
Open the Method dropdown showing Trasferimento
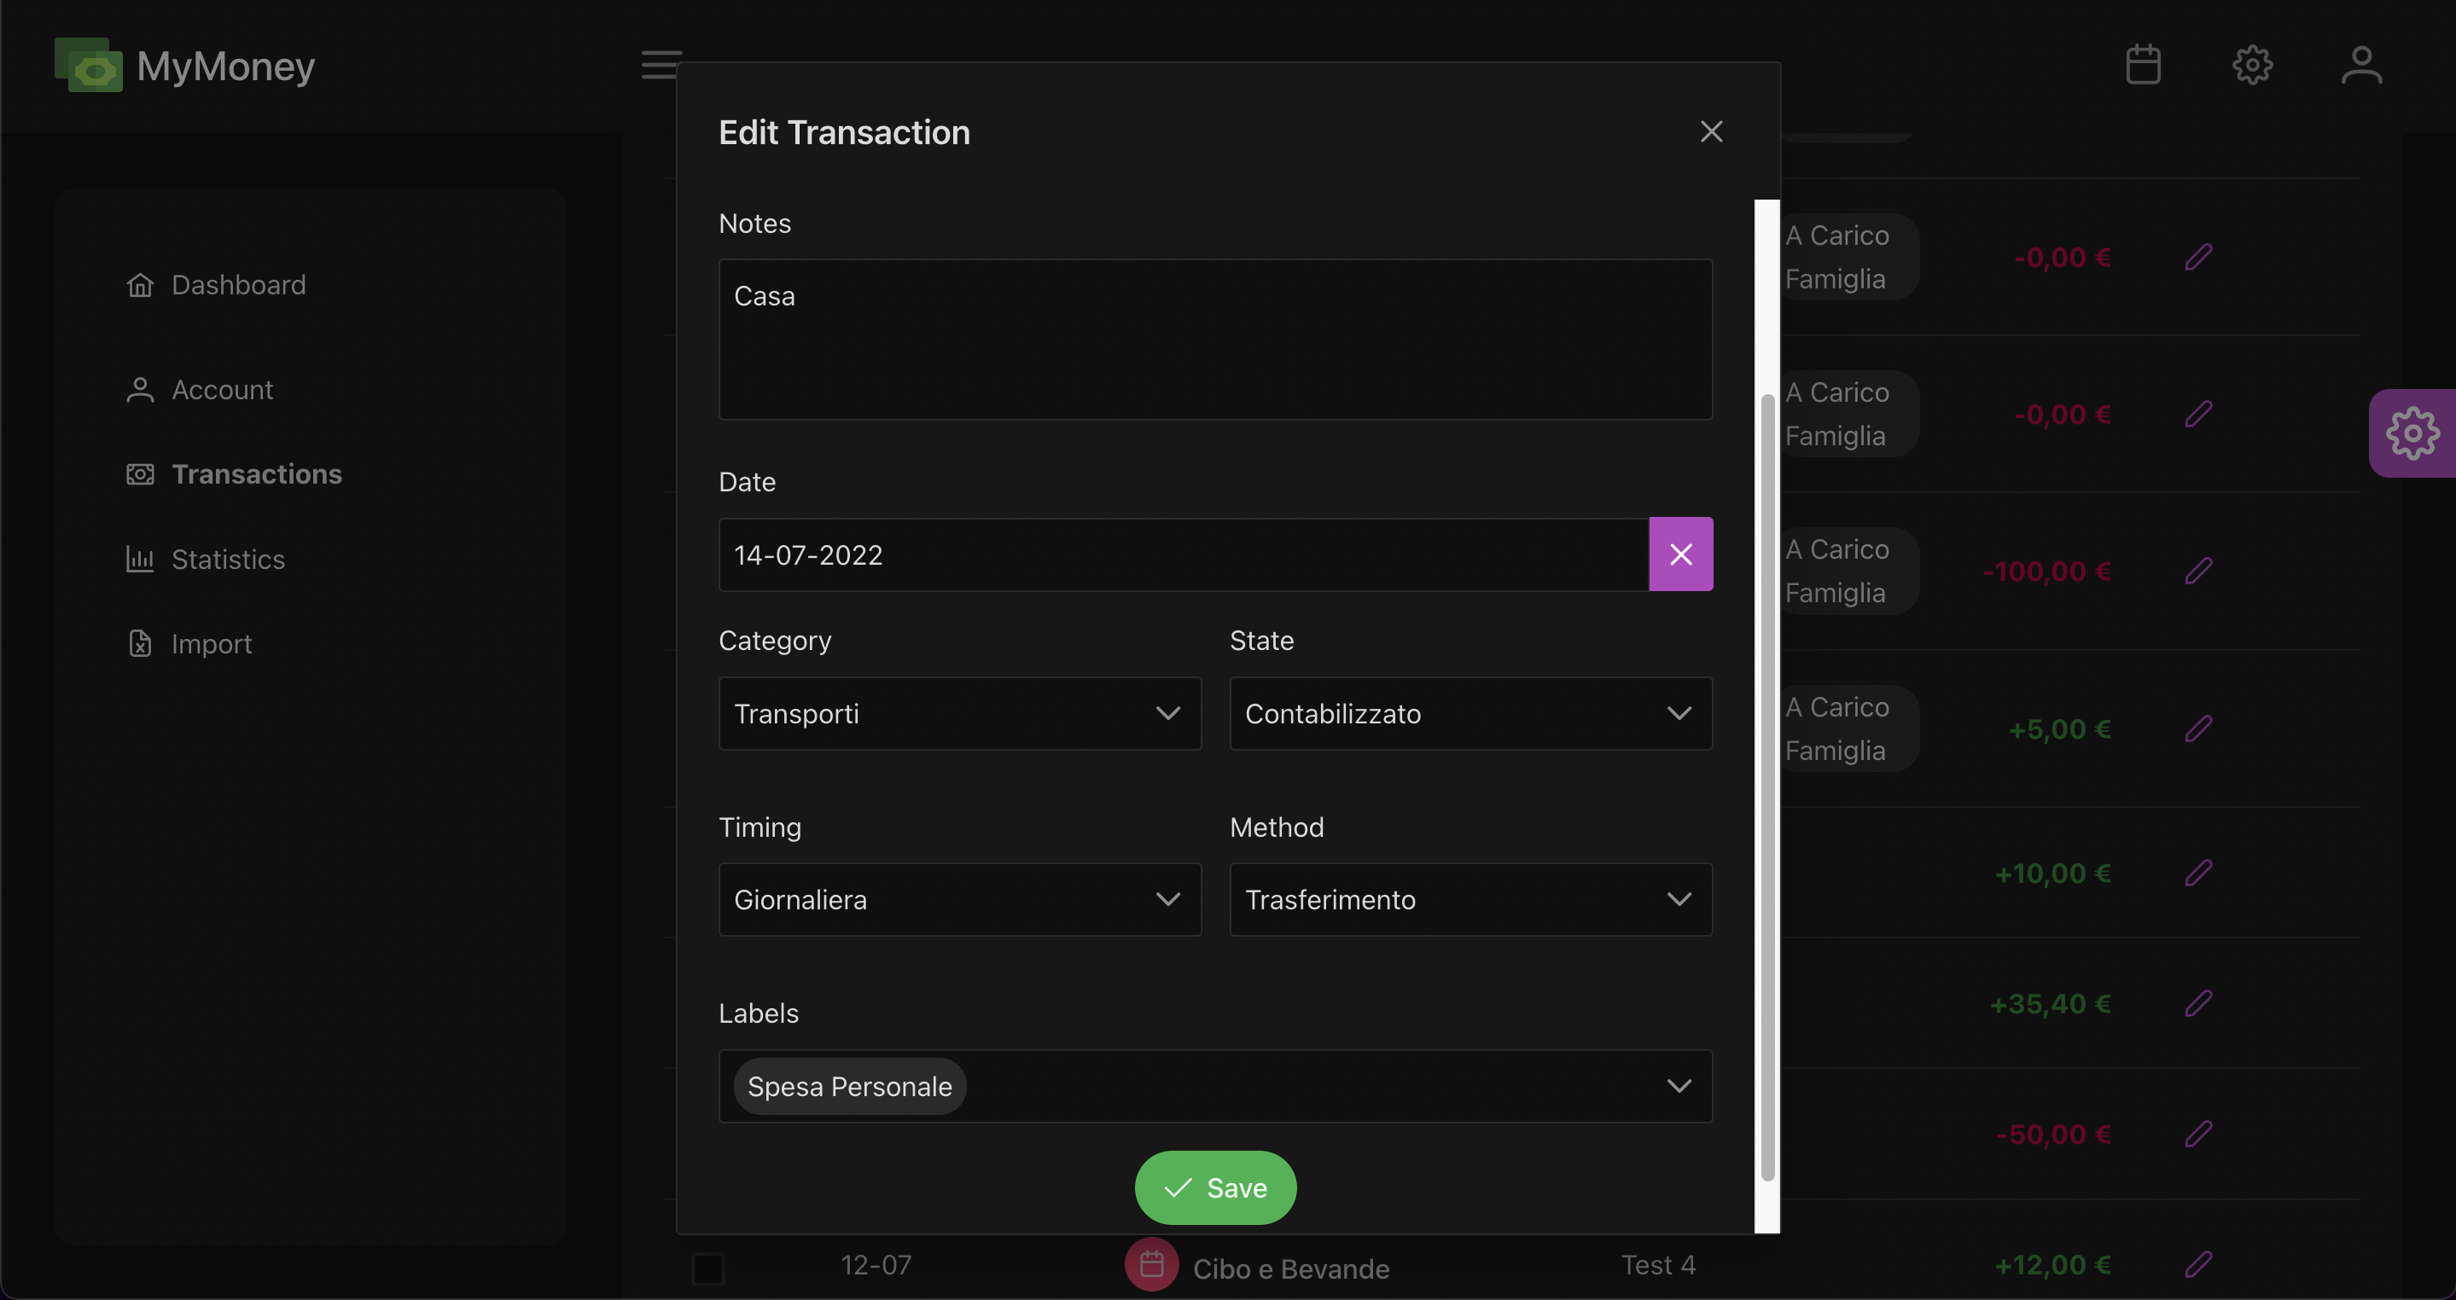coord(1470,900)
